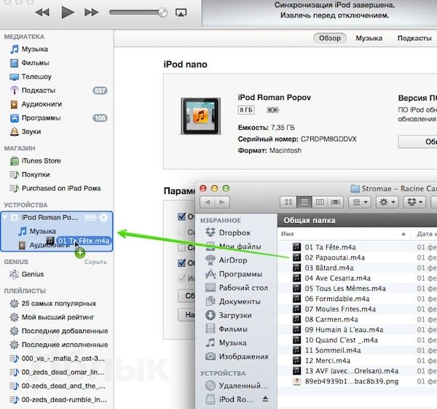437x409 pixels.
Task: Click Finder forward navigation arrow
Action: [x=222, y=202]
